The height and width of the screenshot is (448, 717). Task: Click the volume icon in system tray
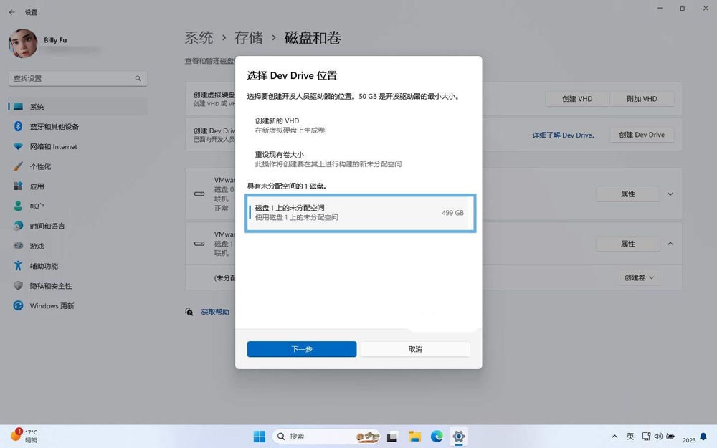coord(658,436)
